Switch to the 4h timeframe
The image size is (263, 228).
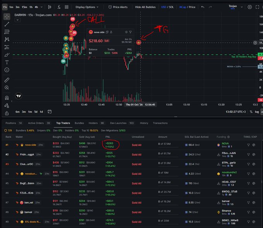[36, 7]
